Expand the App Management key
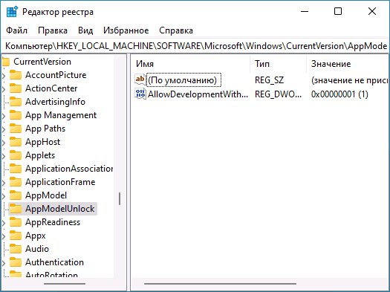This screenshot has height=292, width=390. [x=4, y=116]
